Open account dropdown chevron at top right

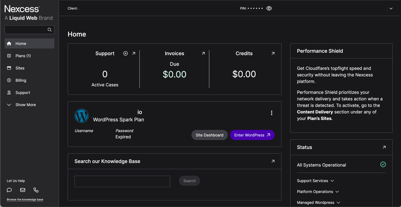point(391,9)
